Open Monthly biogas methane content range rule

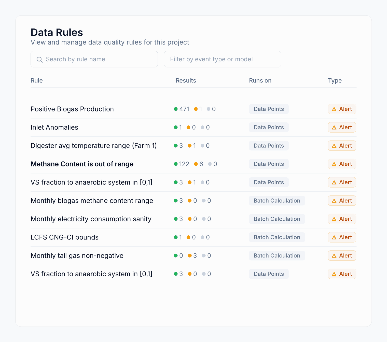(x=92, y=201)
